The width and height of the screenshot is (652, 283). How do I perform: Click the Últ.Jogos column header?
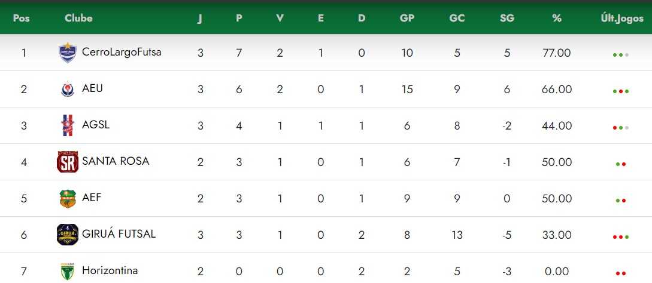click(x=622, y=19)
